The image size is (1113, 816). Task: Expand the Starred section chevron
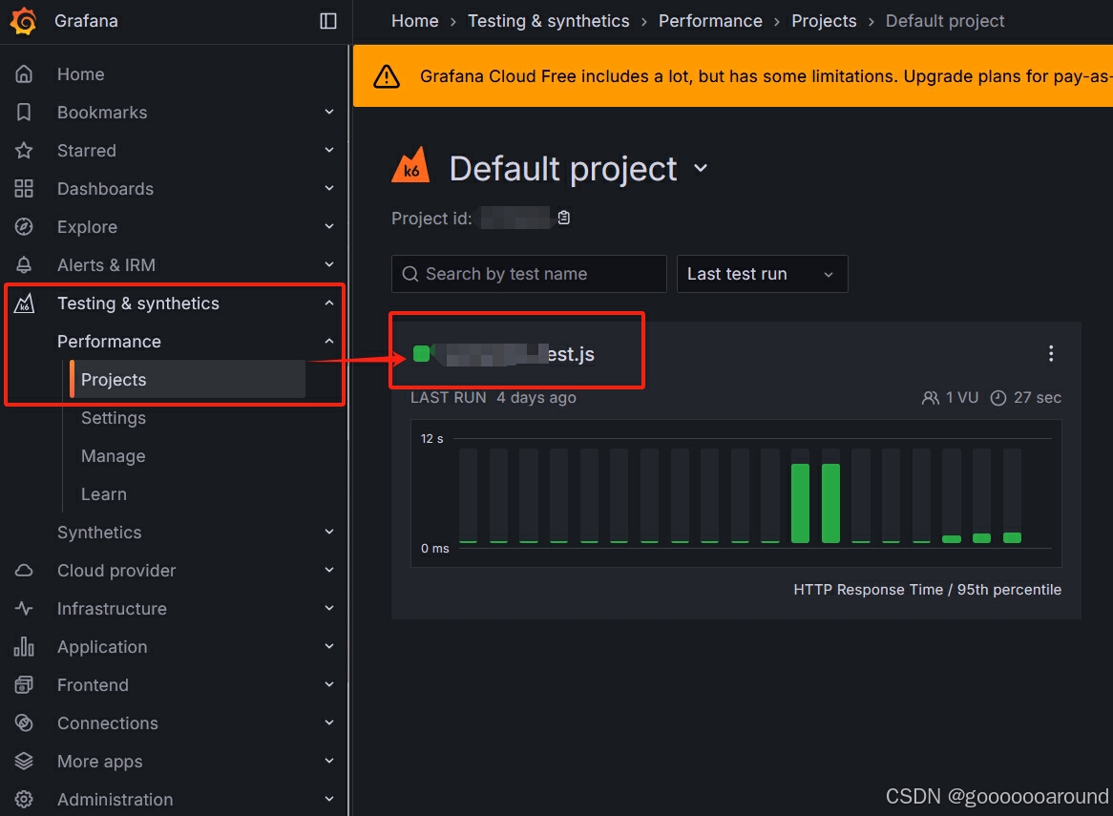click(328, 151)
